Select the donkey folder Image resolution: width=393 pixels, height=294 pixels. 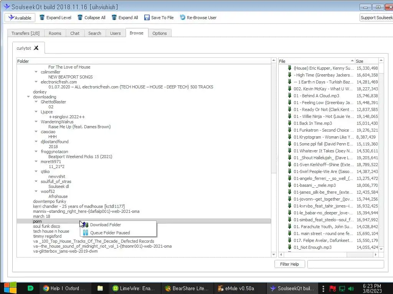pos(40,92)
